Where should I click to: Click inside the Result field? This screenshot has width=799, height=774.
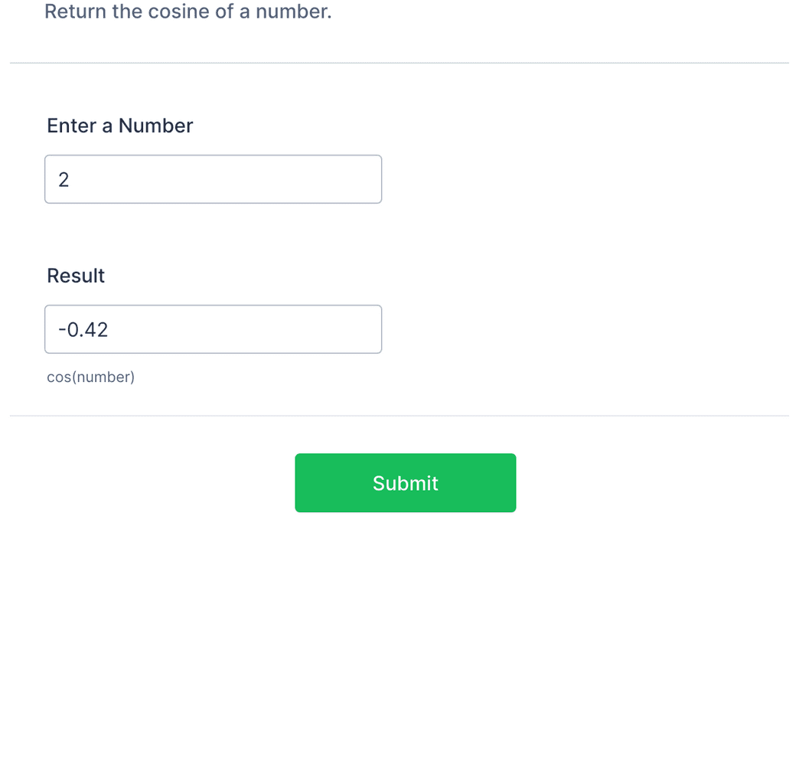click(213, 328)
